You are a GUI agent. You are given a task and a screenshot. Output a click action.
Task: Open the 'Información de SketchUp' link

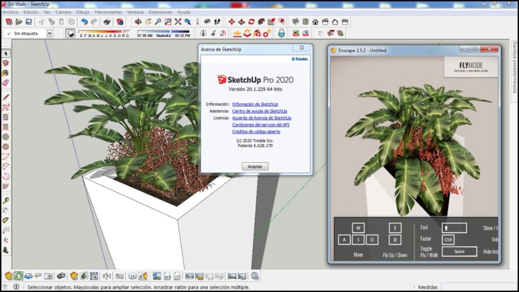(x=255, y=104)
